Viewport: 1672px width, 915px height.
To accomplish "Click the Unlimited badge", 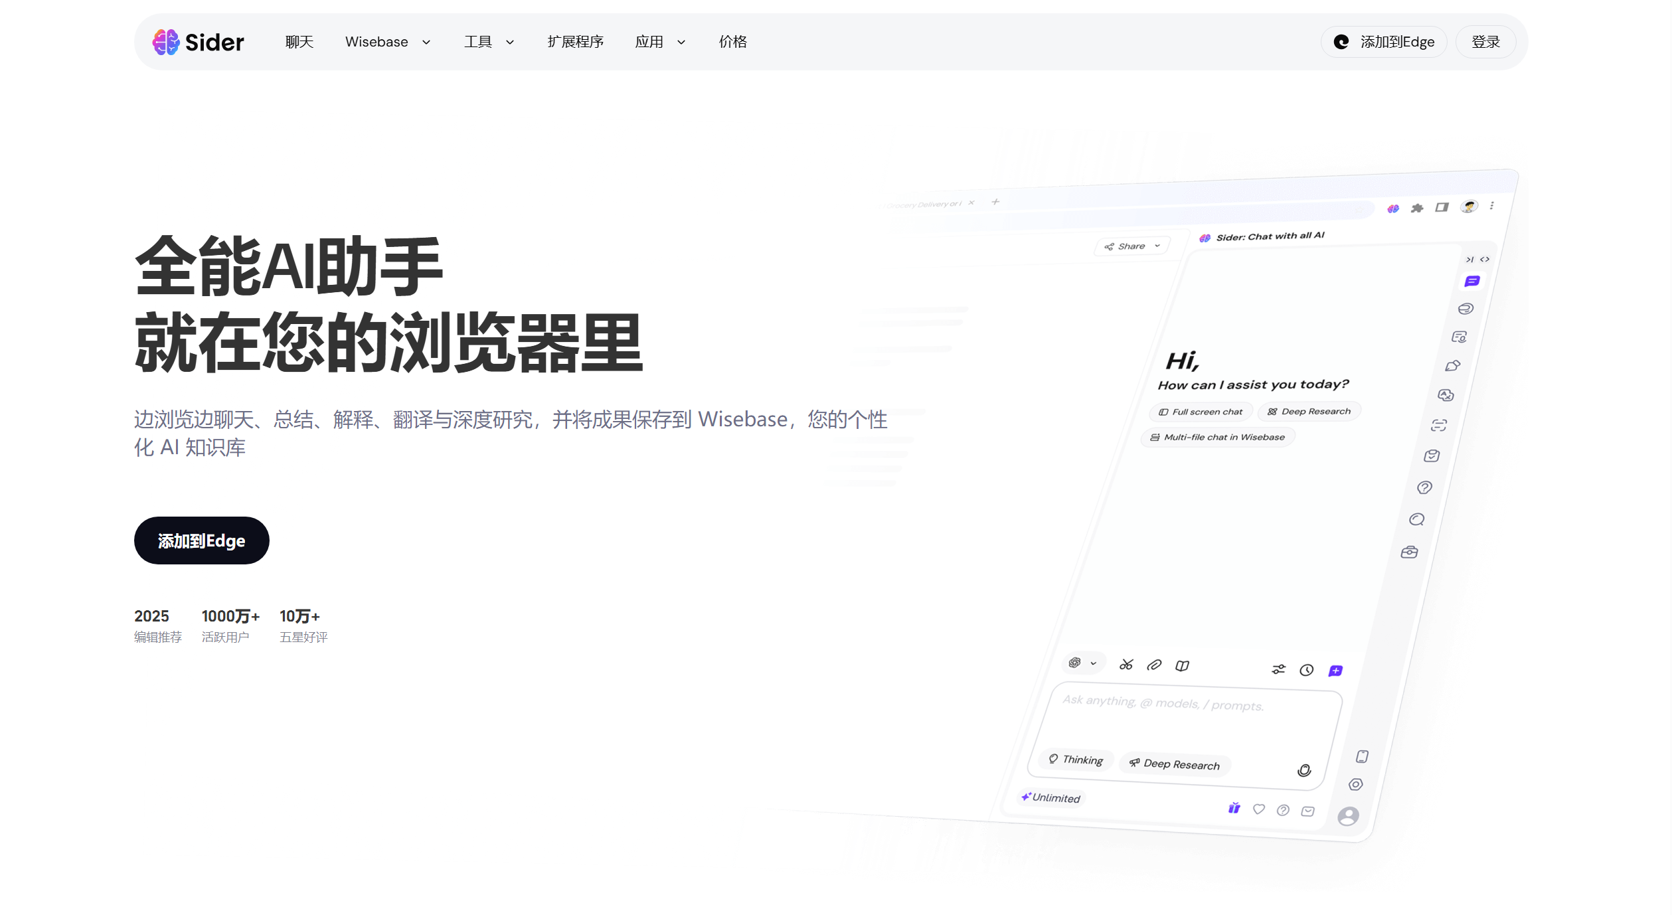I will coord(1051,797).
